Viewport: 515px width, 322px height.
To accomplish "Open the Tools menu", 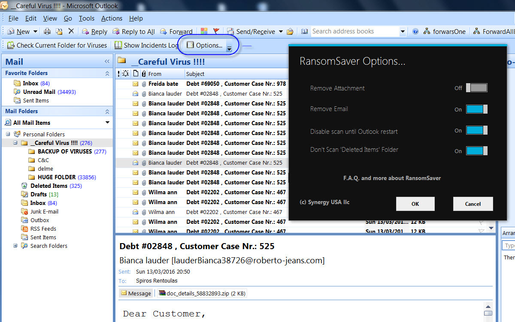I will pyautogui.click(x=87, y=18).
